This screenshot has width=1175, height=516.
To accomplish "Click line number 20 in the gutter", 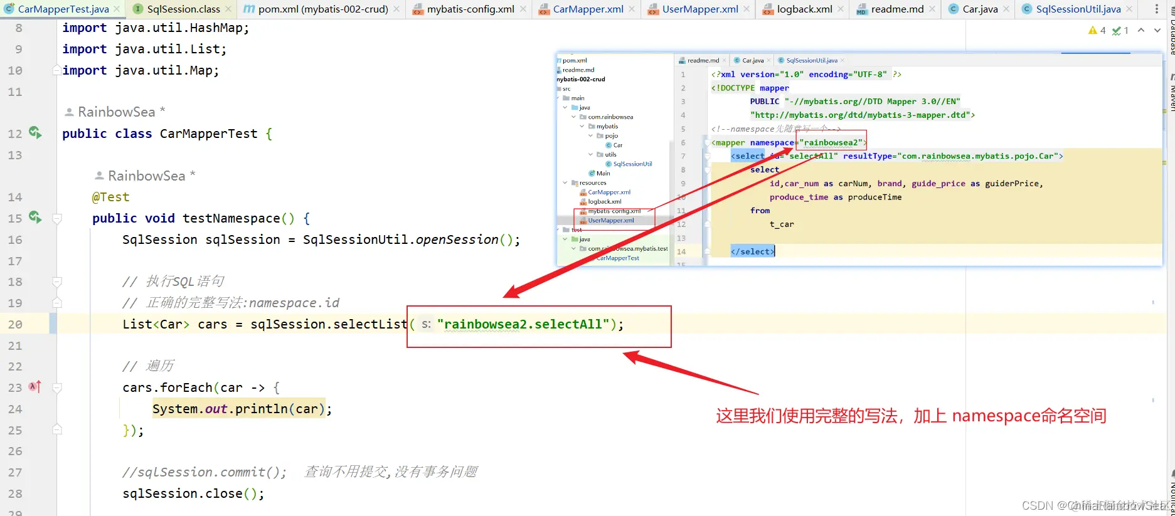I will coord(15,324).
